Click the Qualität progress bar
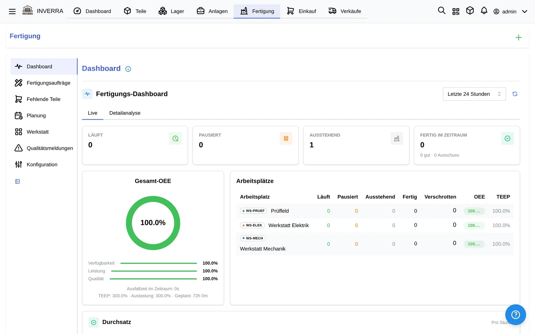 pyautogui.click(x=153, y=279)
